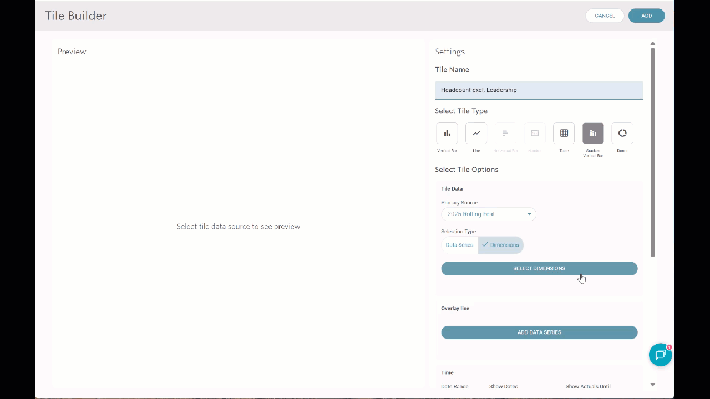Cancel the tile builder
The width and height of the screenshot is (710, 399).
pos(605,16)
